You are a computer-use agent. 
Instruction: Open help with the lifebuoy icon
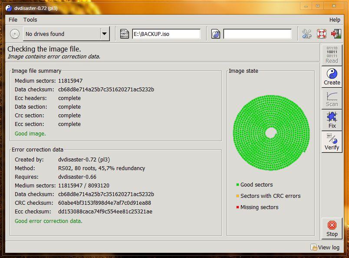(x=322, y=34)
